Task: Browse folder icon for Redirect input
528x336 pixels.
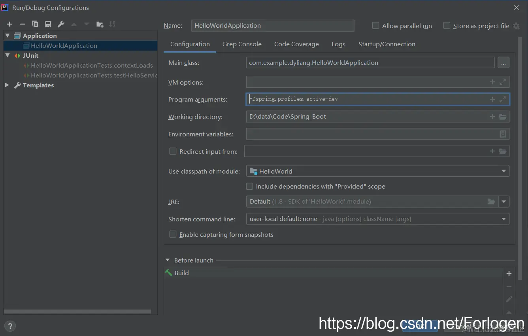Action: 503,151
